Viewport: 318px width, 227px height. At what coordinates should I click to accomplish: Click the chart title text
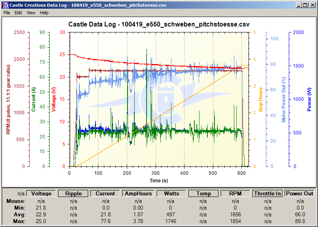coord(159,25)
